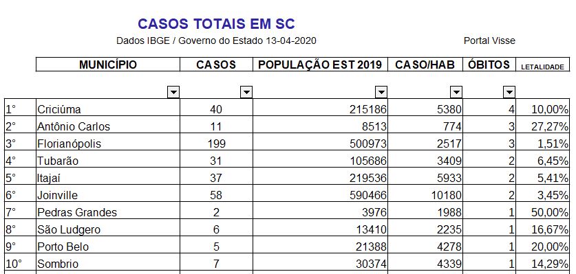Select the Pedras Grandes 50,00% lethality cell
Viewport: 576px width, 274px height.
(x=542, y=212)
